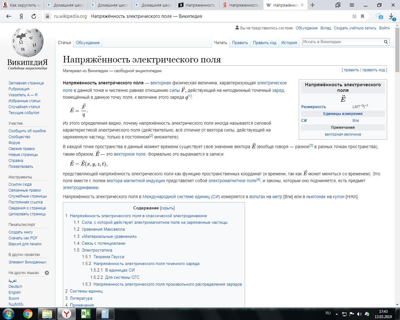Open Deutsch language version link

[x=15, y=287]
